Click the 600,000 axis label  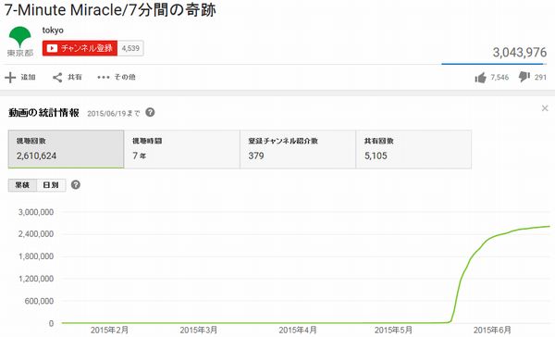39,301
